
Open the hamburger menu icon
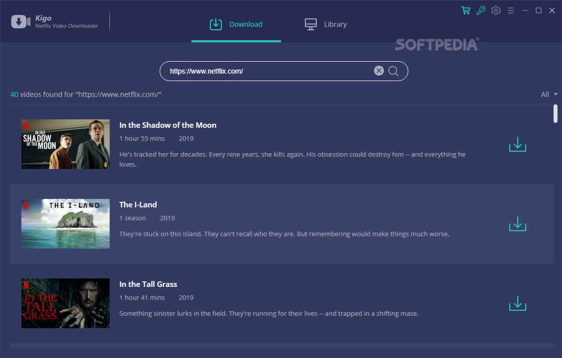pos(510,10)
